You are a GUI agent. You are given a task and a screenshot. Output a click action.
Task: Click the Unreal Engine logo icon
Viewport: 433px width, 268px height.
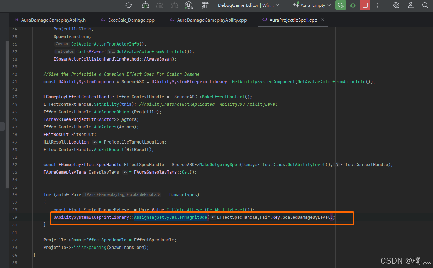point(189,5)
